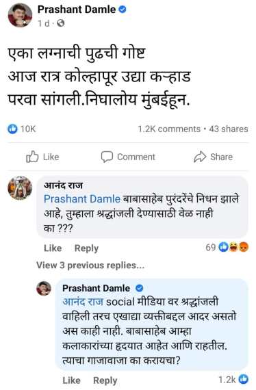
Task: Click the verified badge beside the post author name
Action: tap(122, 10)
